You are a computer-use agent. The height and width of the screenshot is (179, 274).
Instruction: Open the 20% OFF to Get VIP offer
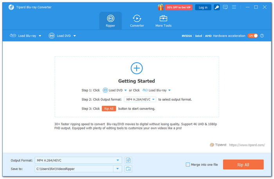click(x=178, y=7)
